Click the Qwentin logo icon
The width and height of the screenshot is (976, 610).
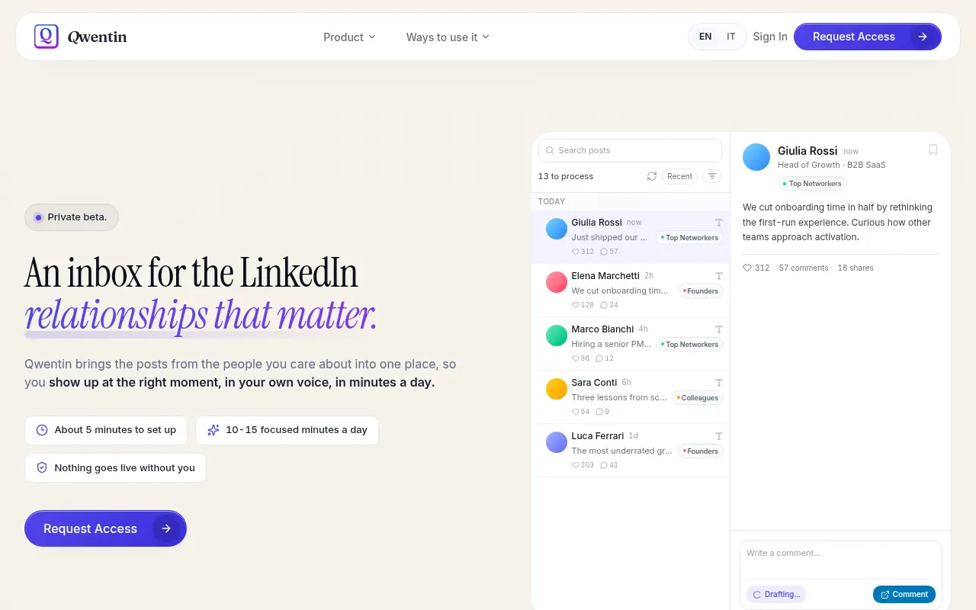point(47,37)
